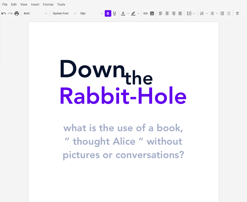Open the paragraph style dropdown showing Bold
The height and width of the screenshot is (202, 247).
pyautogui.click(x=35, y=13)
